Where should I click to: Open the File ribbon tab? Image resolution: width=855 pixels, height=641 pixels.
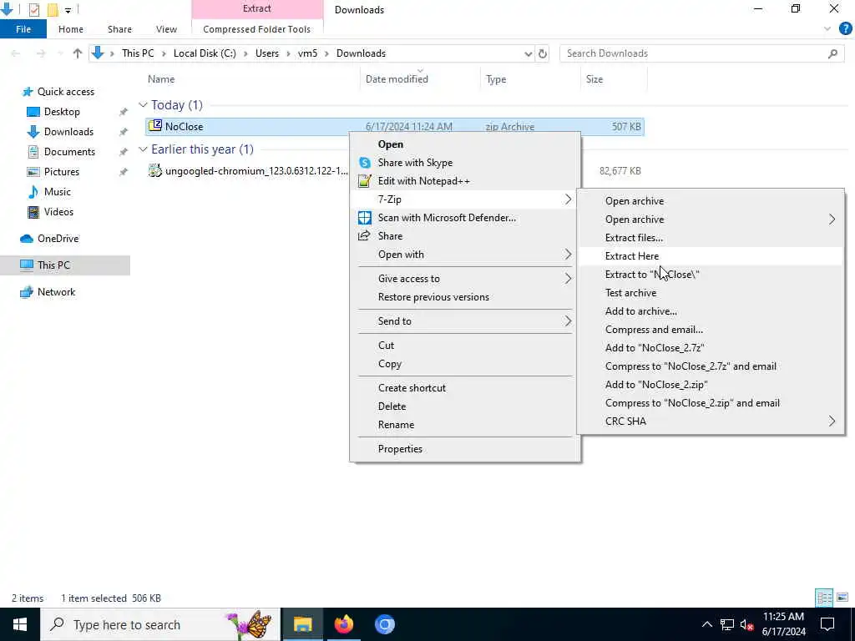[x=23, y=29]
